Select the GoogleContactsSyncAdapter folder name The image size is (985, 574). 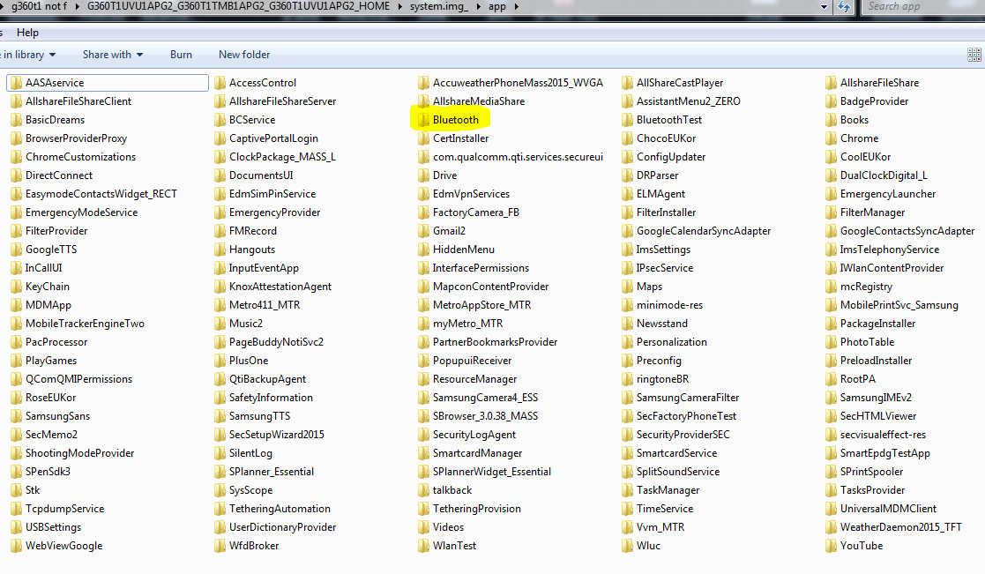907,231
